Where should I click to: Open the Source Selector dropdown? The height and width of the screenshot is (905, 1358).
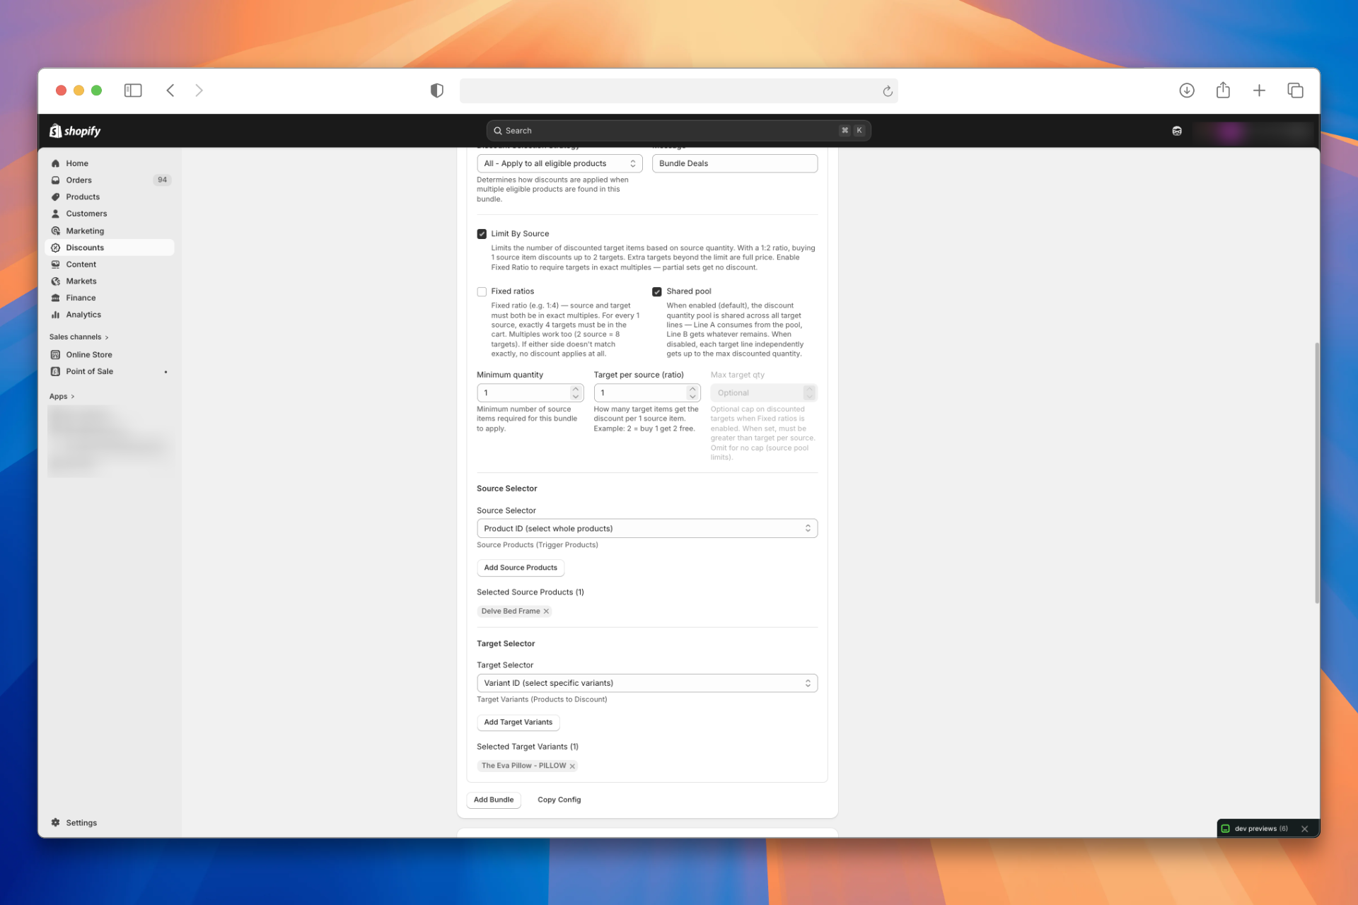click(646, 528)
